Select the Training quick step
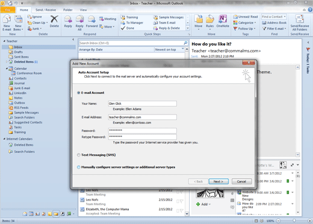Image resolution: width=313 pixels, height=224 pixels. coord(129,17)
